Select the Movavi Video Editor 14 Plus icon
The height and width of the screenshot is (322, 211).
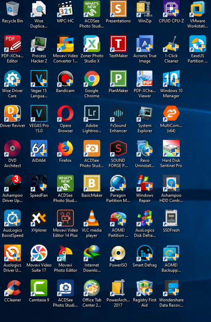[x=65, y=218]
